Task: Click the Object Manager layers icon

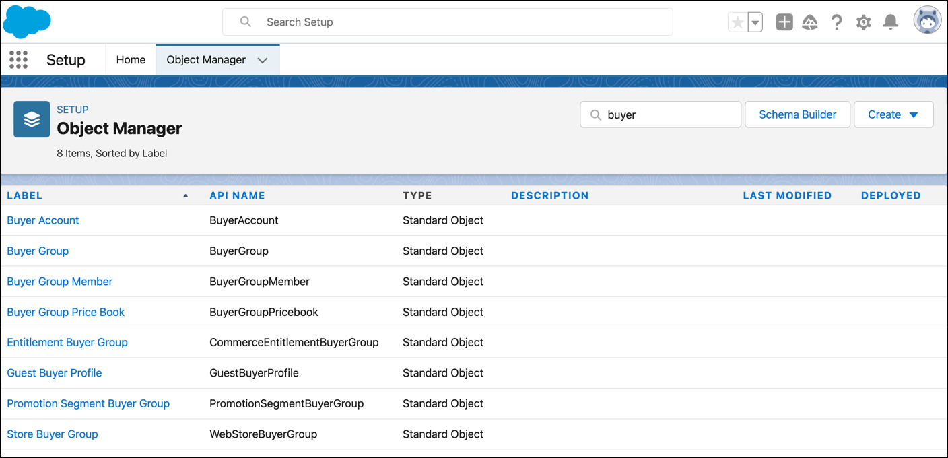Action: pos(32,119)
